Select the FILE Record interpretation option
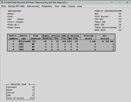The height and width of the screenshot is (102, 131). [x=101, y=16]
